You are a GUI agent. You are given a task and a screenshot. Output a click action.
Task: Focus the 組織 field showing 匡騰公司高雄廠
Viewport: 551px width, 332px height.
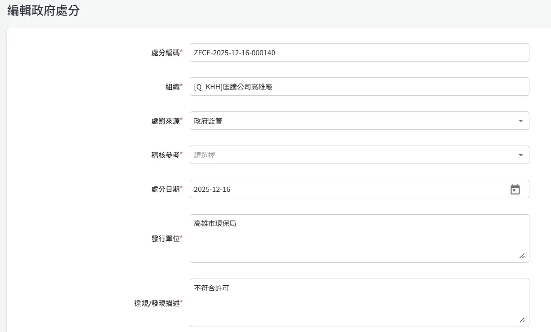pyautogui.click(x=359, y=87)
